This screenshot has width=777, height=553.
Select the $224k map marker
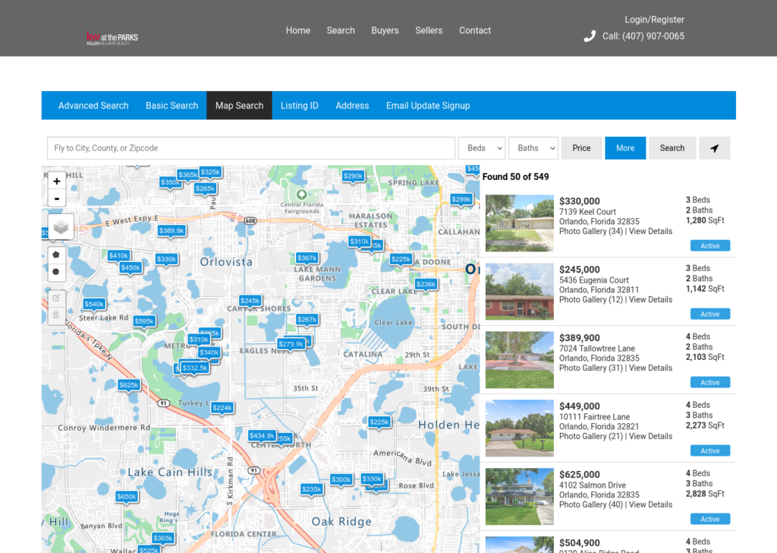click(x=222, y=408)
